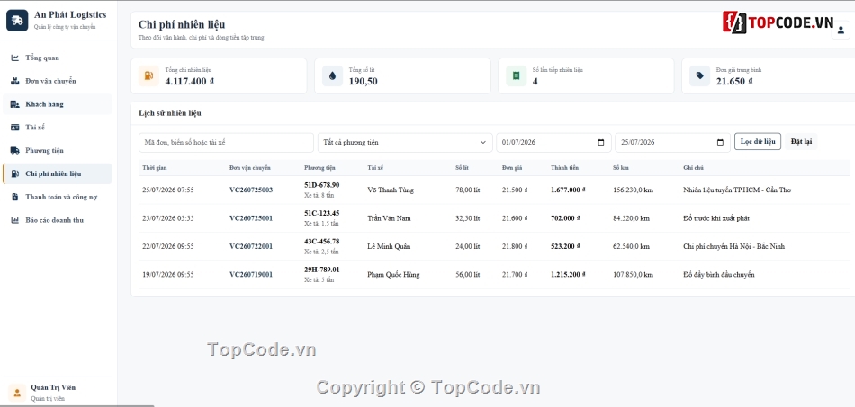Click order code VC260725003

tap(251, 190)
